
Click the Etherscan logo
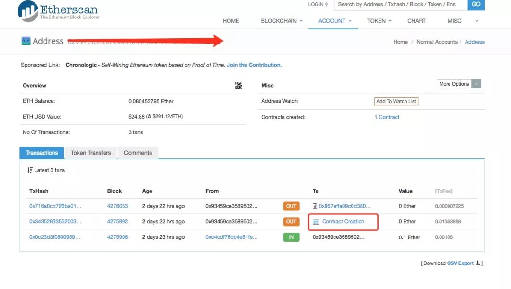pyautogui.click(x=59, y=11)
